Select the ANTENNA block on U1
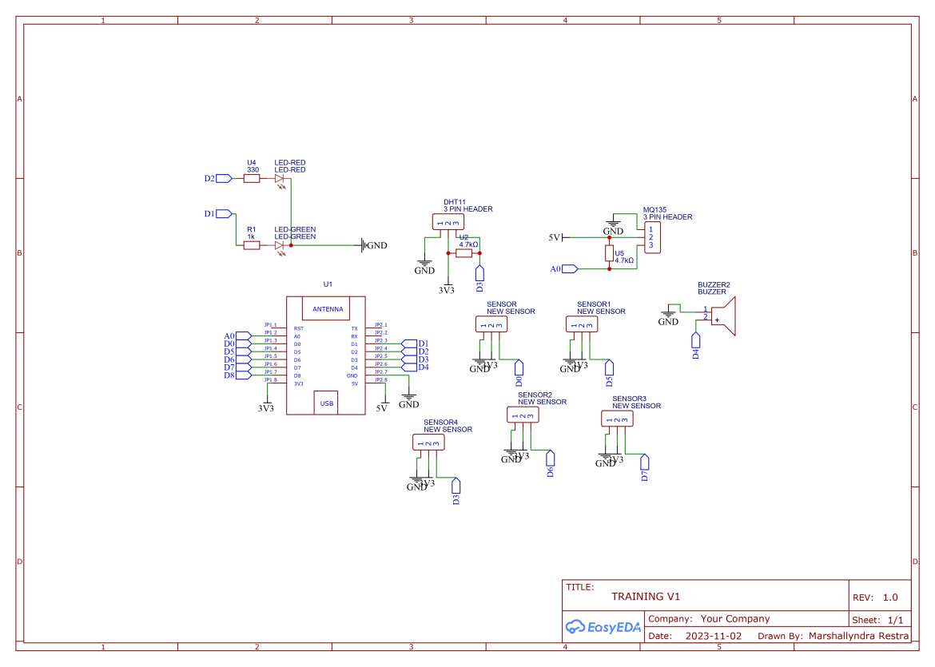Image resolution: width=935 pixels, height=667 pixels. [326, 309]
